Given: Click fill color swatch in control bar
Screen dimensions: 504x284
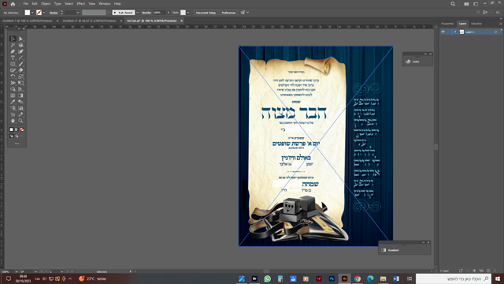Looking at the screenshot, I should [28, 13].
